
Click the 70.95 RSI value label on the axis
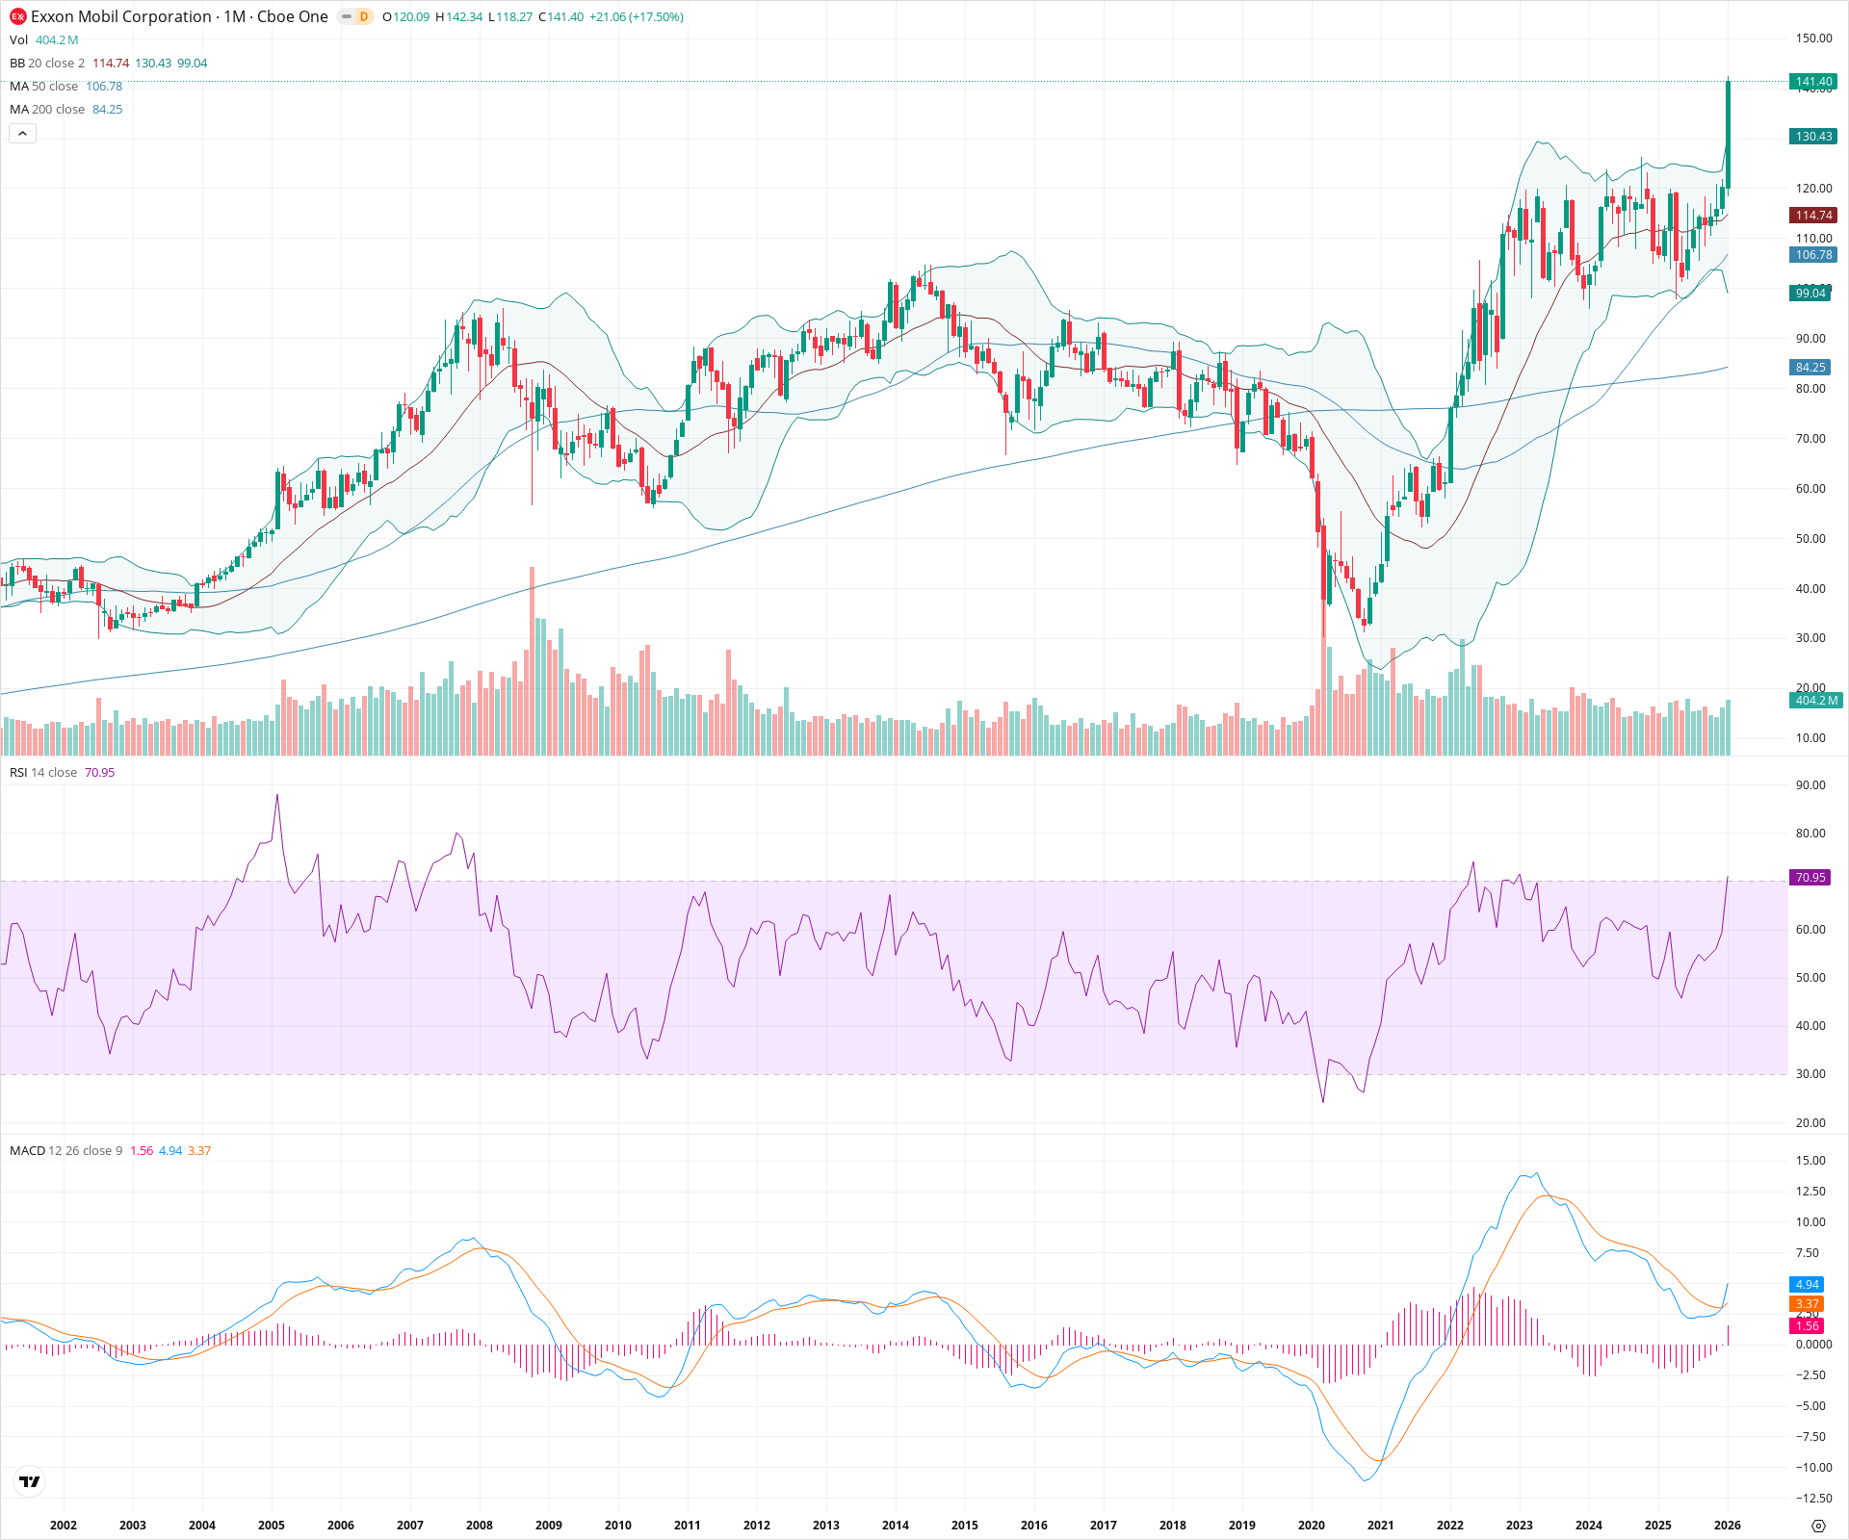pos(1811,877)
